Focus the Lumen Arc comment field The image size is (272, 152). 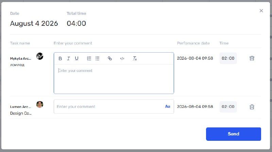click(x=109, y=107)
